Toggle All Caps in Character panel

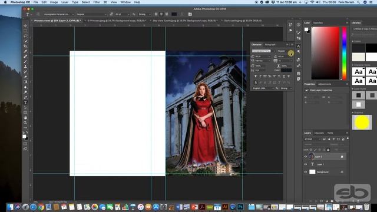point(265,76)
